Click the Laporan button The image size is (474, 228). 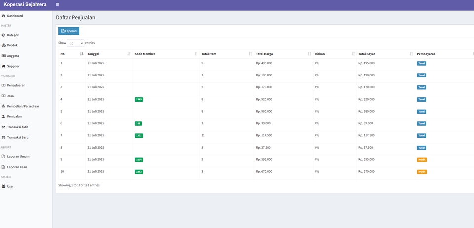click(69, 31)
